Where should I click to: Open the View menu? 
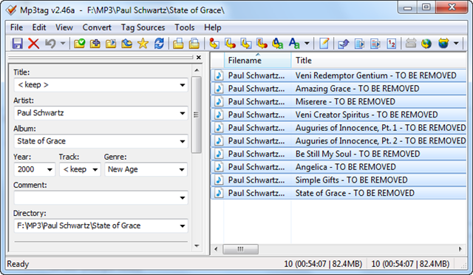click(x=64, y=27)
